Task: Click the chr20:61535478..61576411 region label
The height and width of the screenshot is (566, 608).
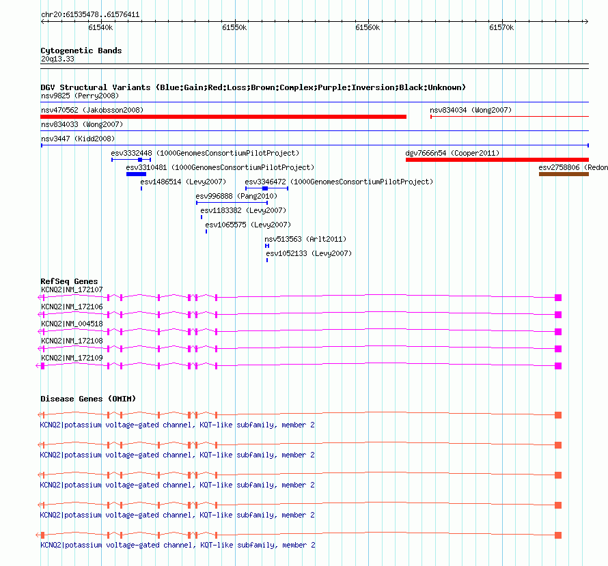Action: tap(90, 15)
